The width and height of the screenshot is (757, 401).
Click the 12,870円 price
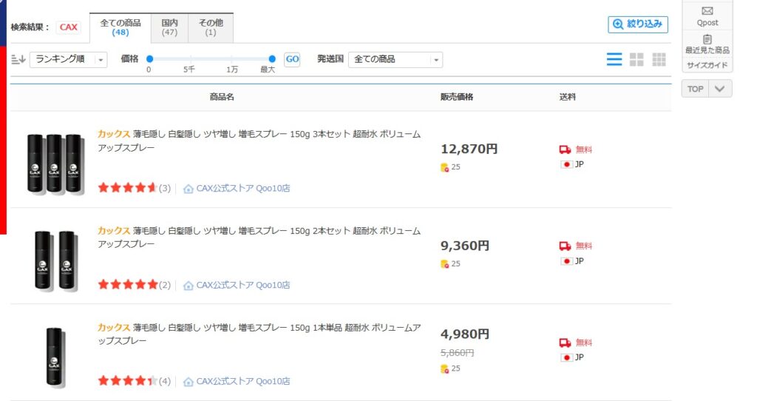pyautogui.click(x=469, y=149)
